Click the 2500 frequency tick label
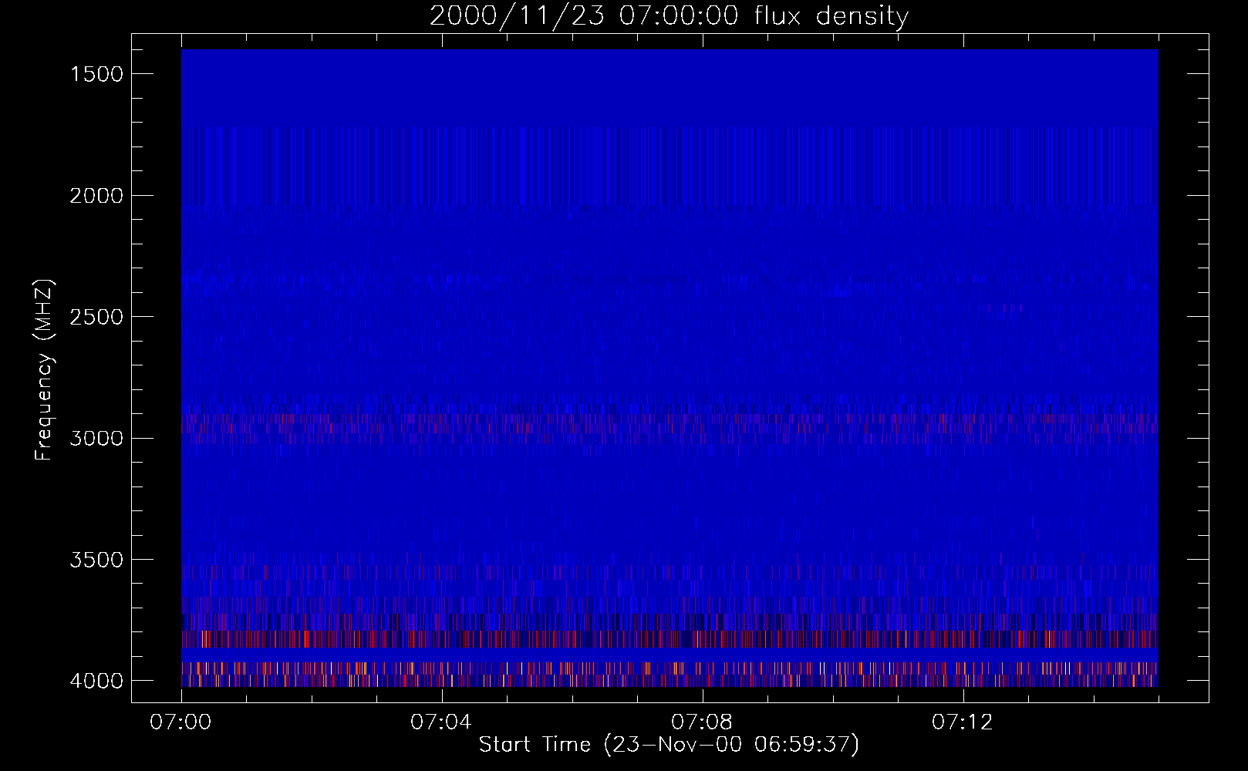Image resolution: width=1248 pixels, height=771 pixels. coord(96,317)
